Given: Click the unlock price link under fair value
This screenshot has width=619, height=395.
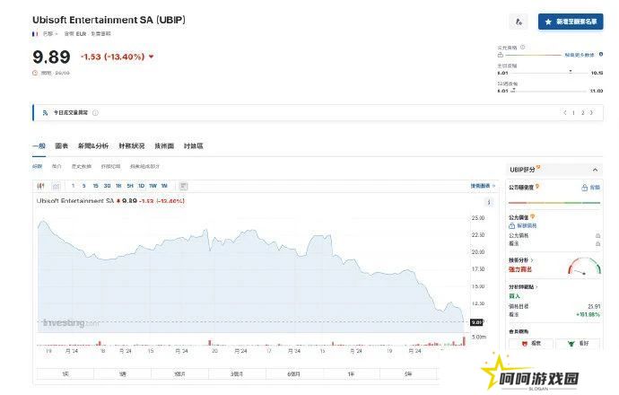Looking at the screenshot, I should [527, 225].
